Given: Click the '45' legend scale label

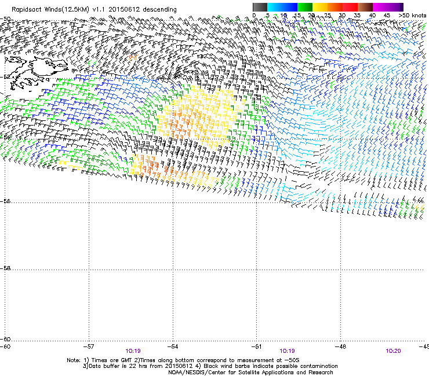Looking at the screenshot, I should pyautogui.click(x=387, y=16).
